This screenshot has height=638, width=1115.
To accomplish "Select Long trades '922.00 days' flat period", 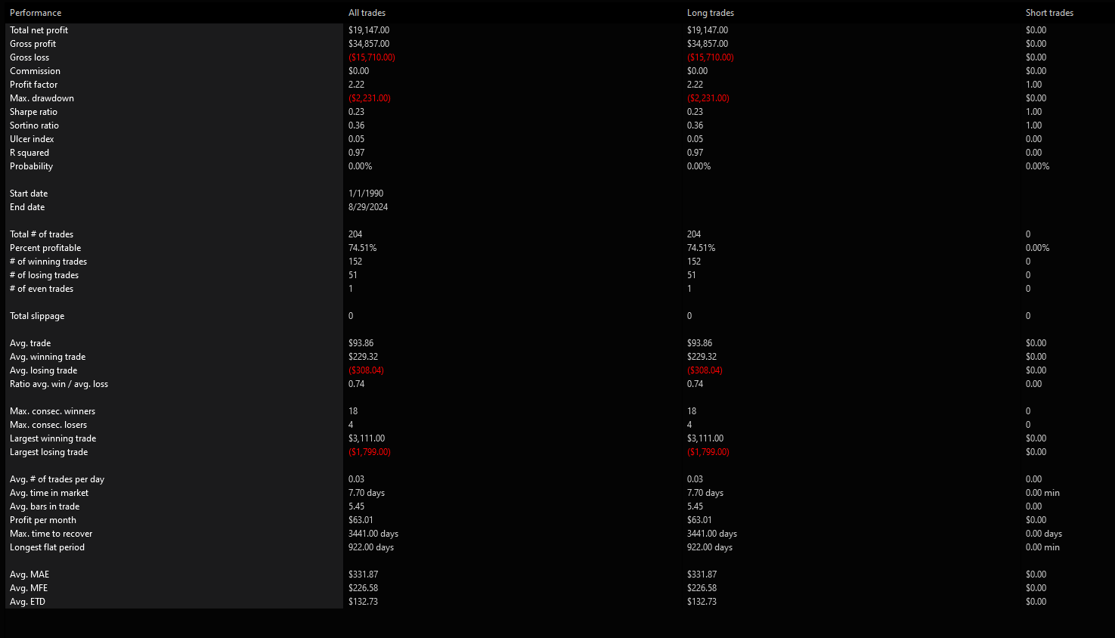I will point(710,547).
